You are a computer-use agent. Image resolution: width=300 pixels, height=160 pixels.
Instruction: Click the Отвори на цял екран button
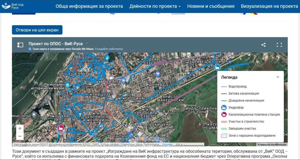[x=37, y=30]
